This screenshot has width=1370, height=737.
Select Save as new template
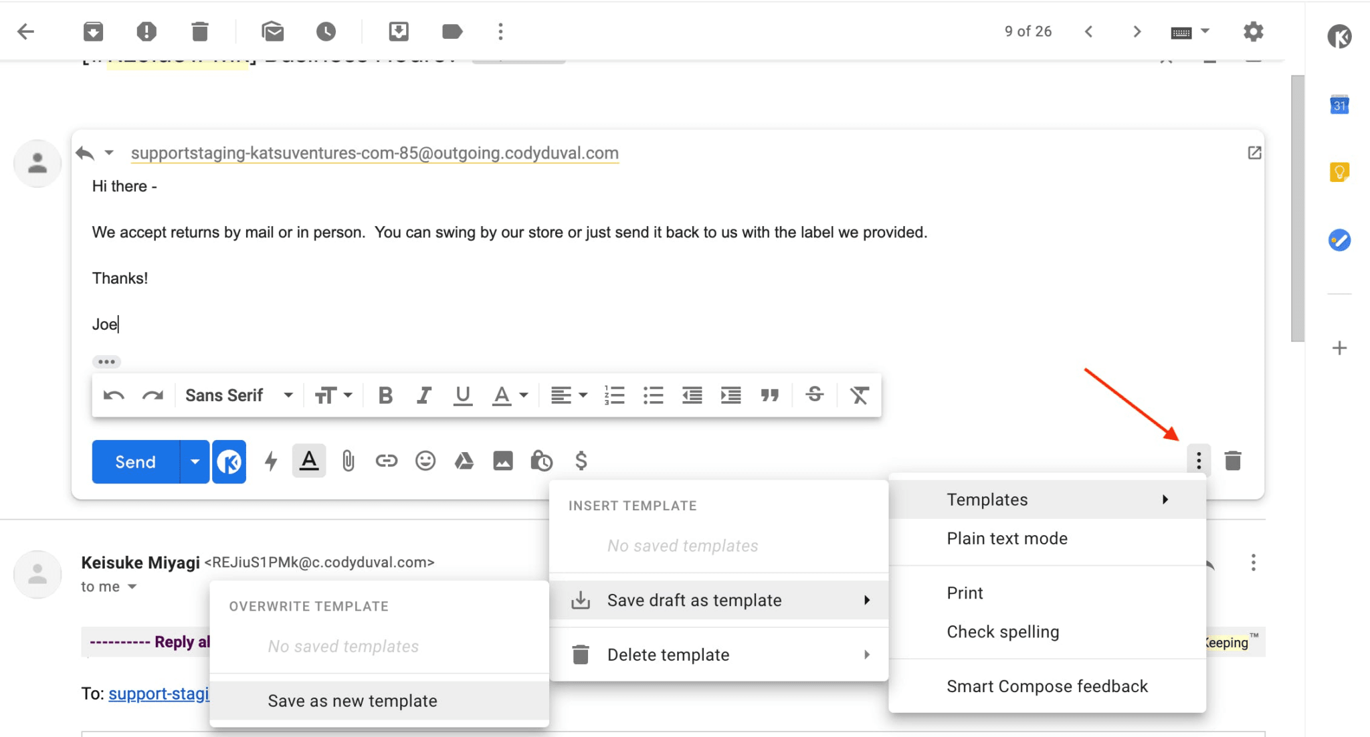(x=352, y=700)
